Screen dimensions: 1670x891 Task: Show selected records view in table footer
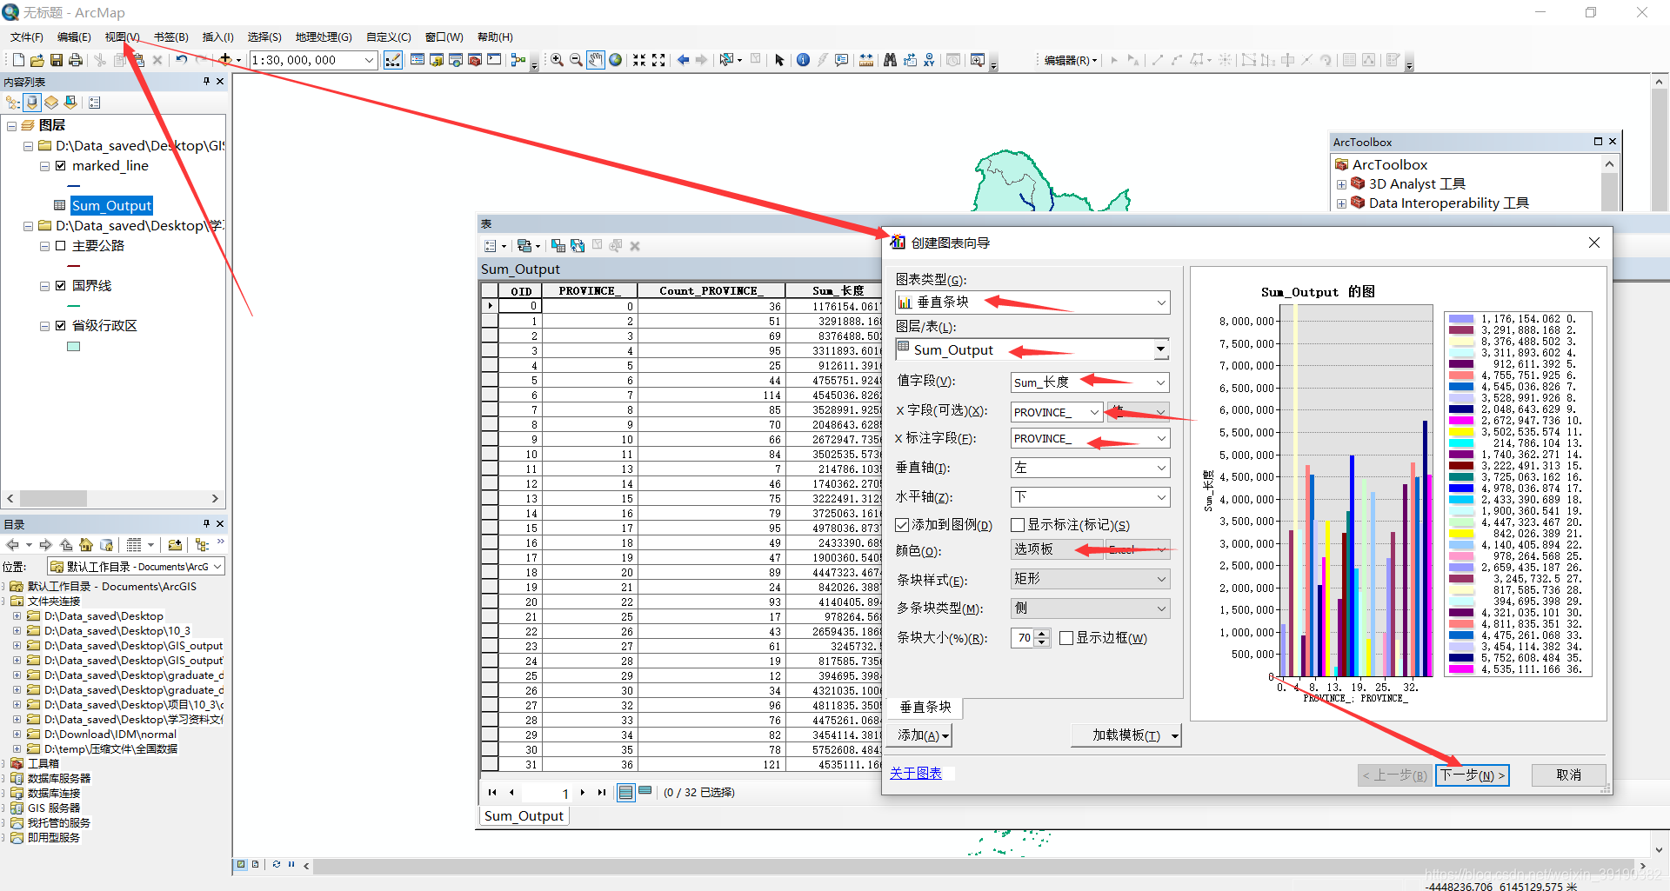(645, 792)
